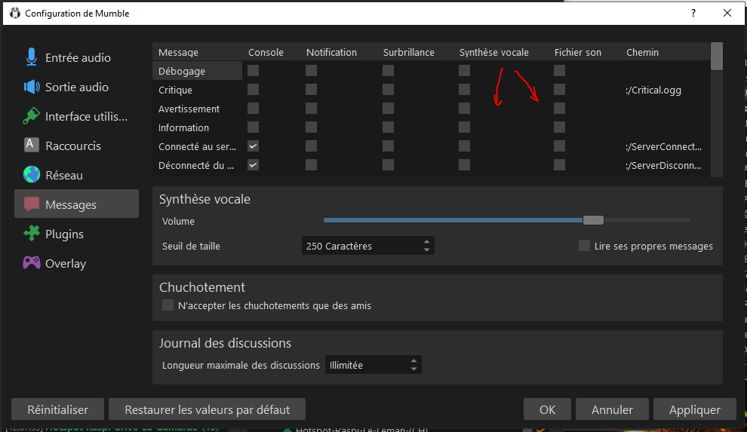Click the keyboard key Raccourcis icon
This screenshot has height=432, width=747.
(x=32, y=145)
